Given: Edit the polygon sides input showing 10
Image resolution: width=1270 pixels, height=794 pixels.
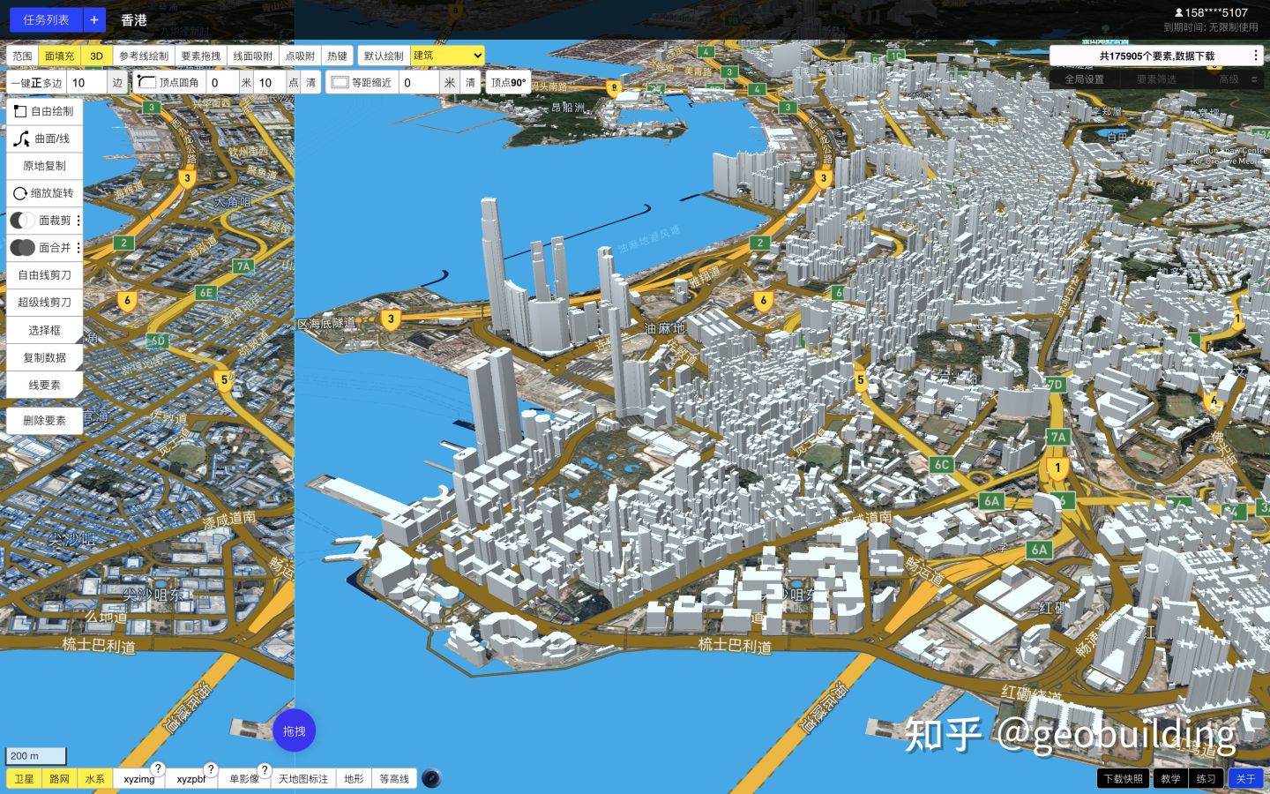Looking at the screenshot, I should [x=87, y=83].
